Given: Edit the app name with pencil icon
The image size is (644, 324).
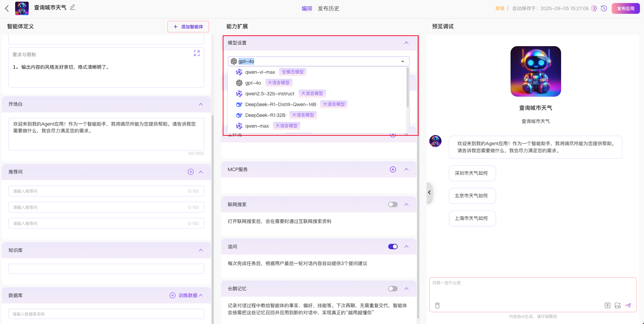Looking at the screenshot, I should 73,7.
